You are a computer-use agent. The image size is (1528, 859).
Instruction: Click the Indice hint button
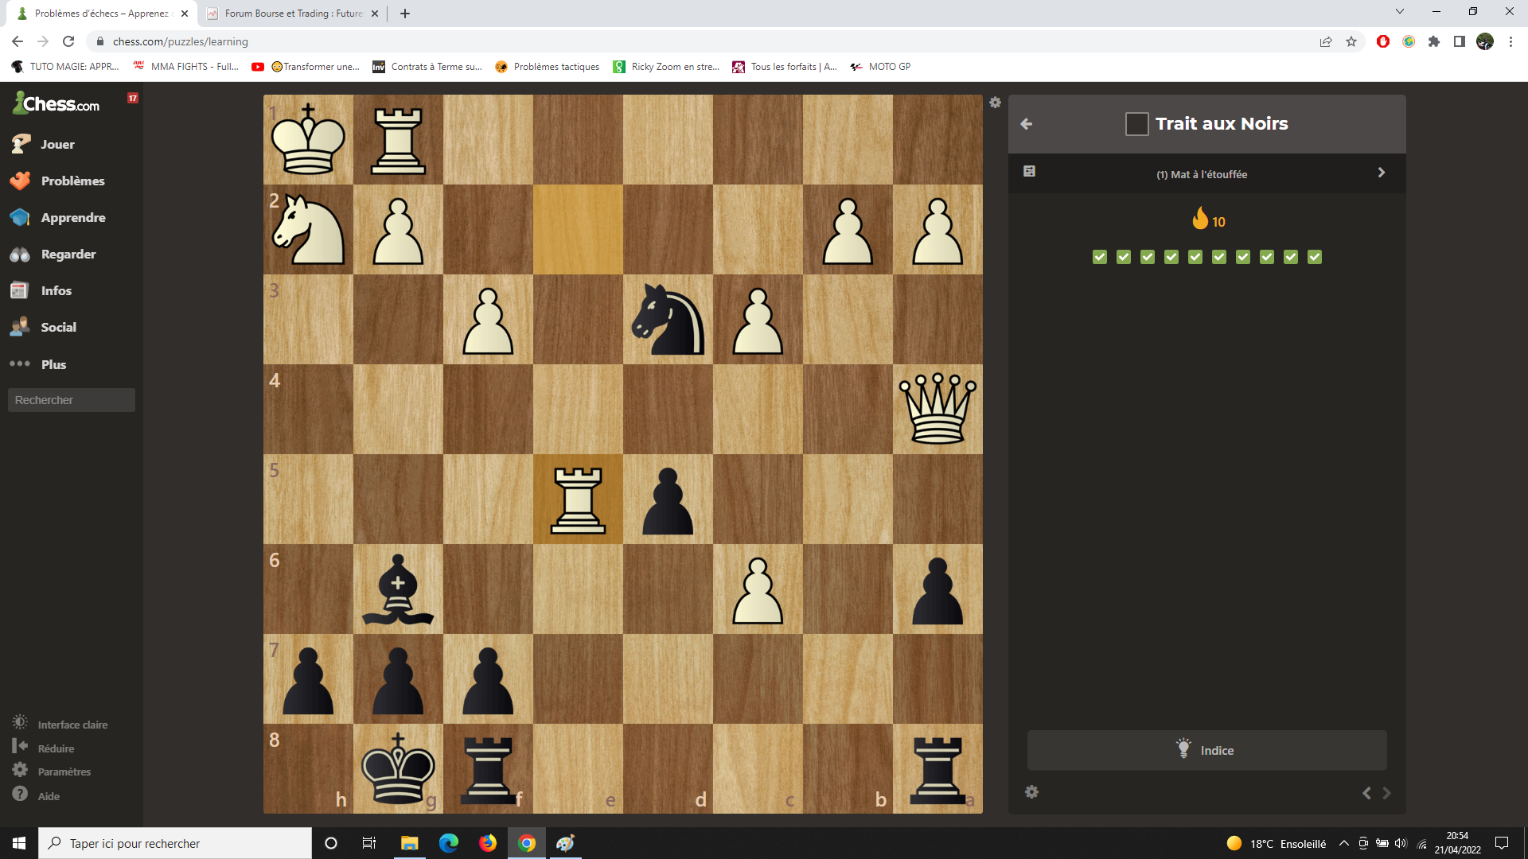pos(1206,750)
